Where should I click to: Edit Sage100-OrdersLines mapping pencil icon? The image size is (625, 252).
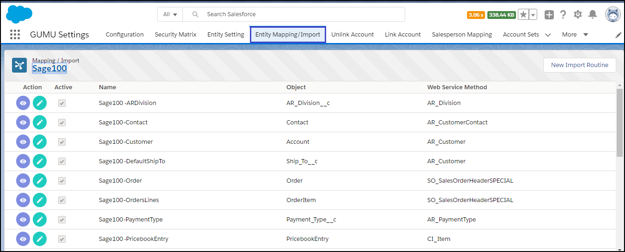click(40, 200)
